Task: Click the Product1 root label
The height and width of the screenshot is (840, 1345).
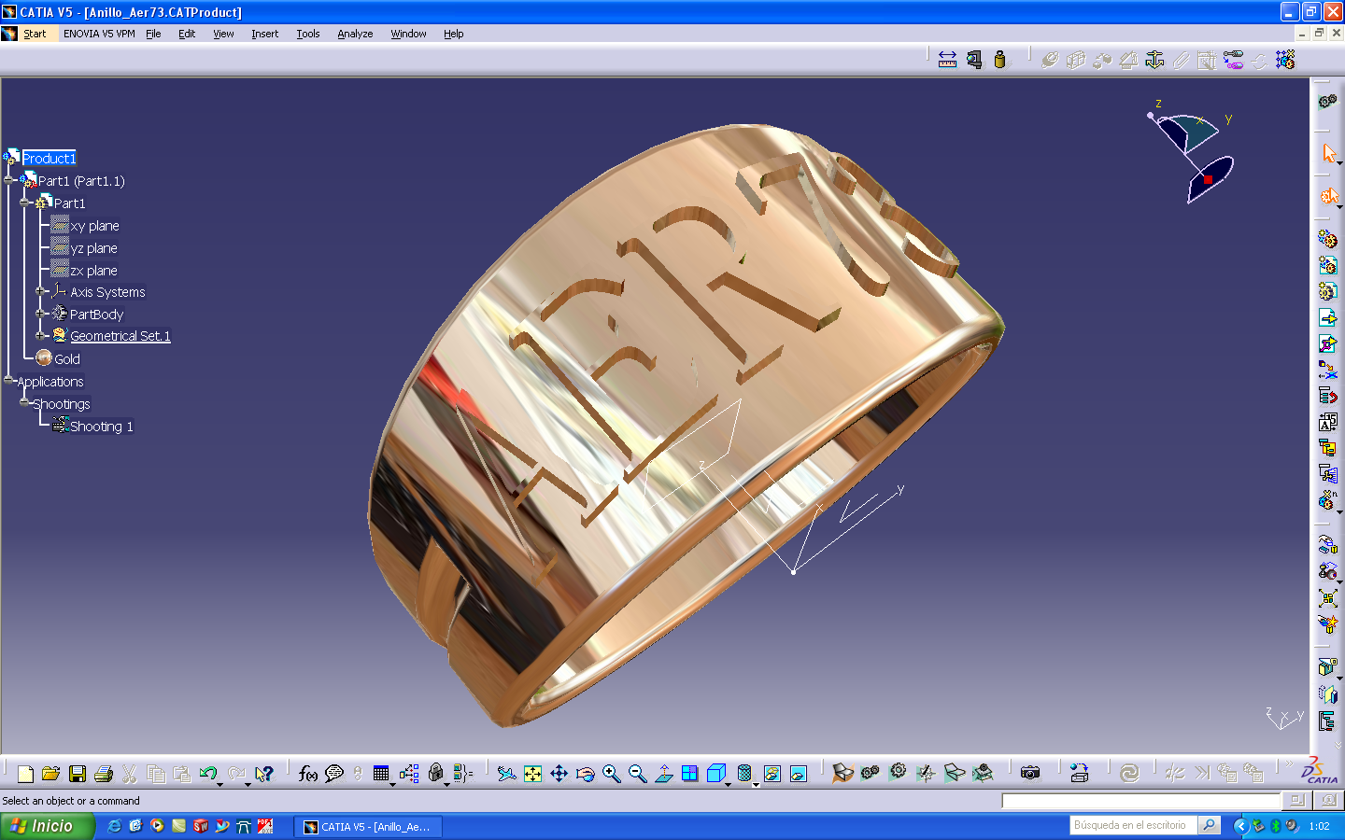Action: [49, 159]
